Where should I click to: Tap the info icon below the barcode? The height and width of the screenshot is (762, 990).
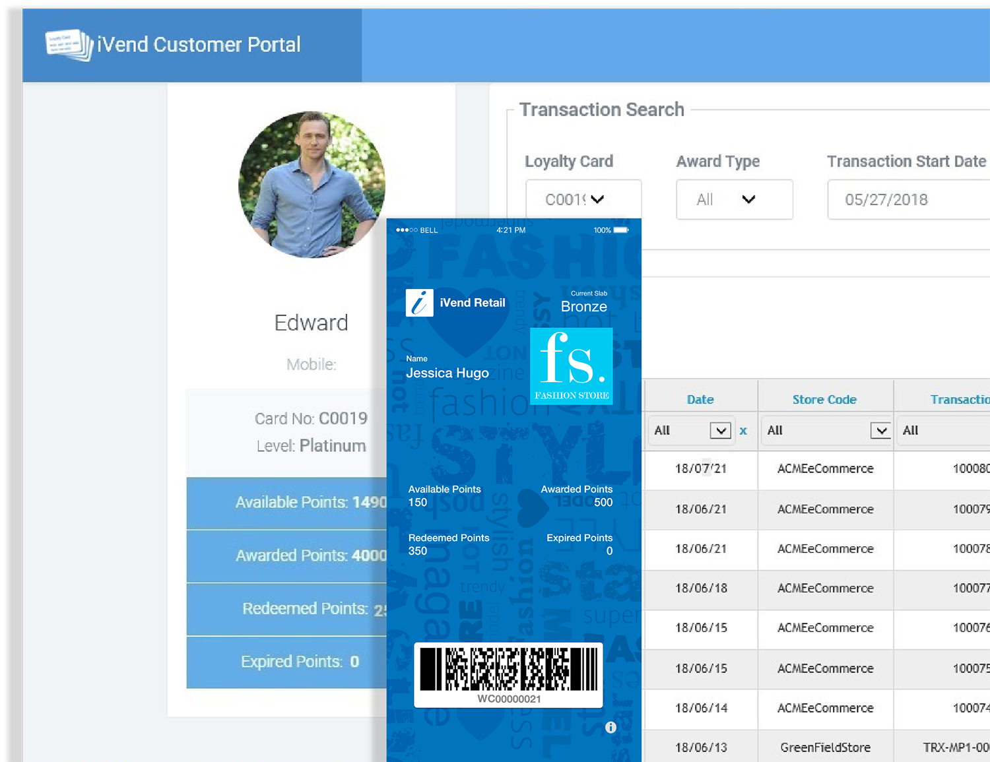click(x=610, y=728)
